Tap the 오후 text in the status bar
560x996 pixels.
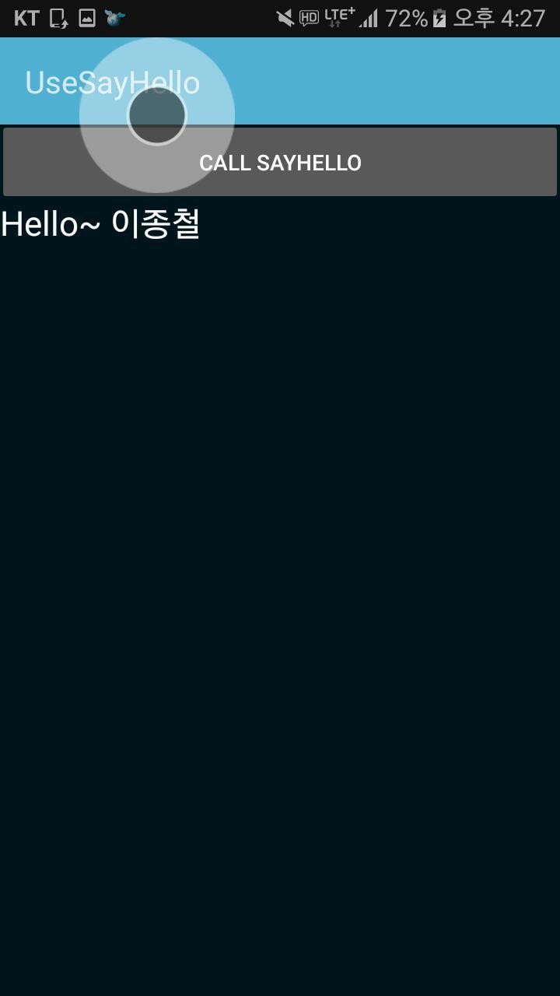click(x=474, y=18)
